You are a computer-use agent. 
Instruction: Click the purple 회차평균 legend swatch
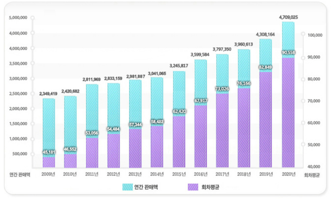click(193, 187)
